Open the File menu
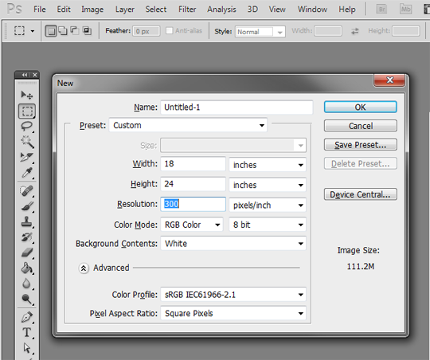The height and width of the screenshot is (360, 430). coord(40,10)
